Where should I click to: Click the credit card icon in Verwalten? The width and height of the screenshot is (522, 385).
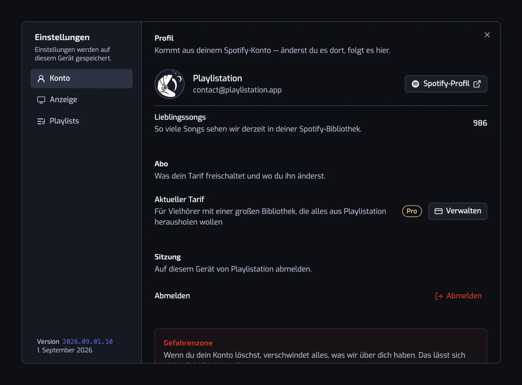pyautogui.click(x=438, y=211)
